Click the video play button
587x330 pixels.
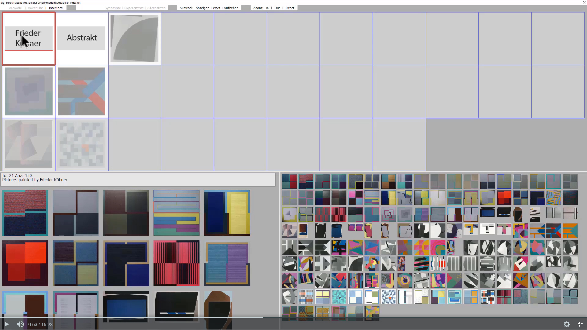6,324
